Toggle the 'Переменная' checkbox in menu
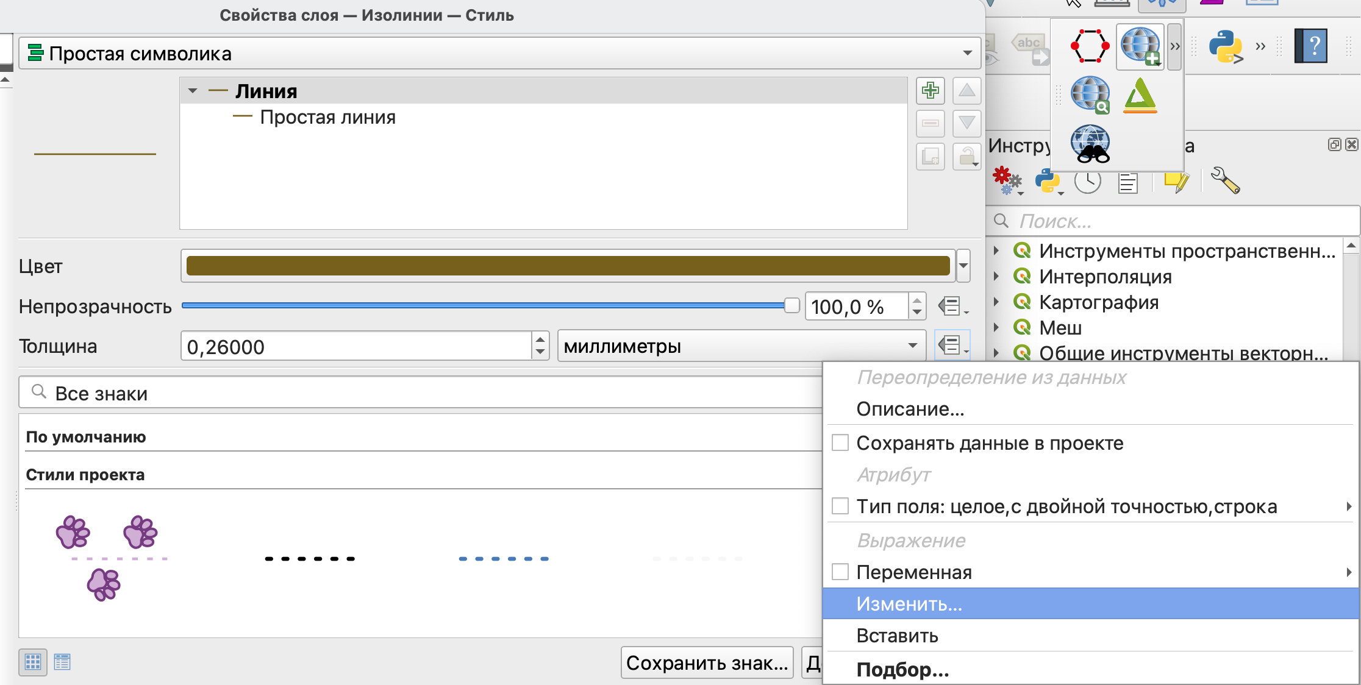The image size is (1361, 685). click(x=840, y=572)
